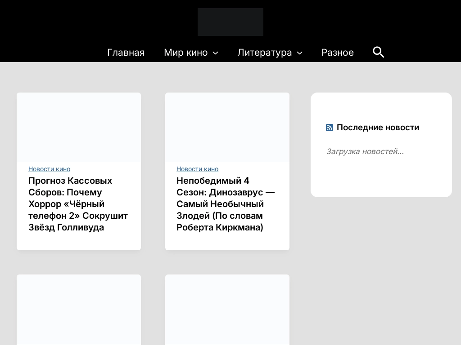Click the thumbnail of the Чёрный телефон 2 article
Viewport: 461px width, 345px height.
[x=79, y=127]
